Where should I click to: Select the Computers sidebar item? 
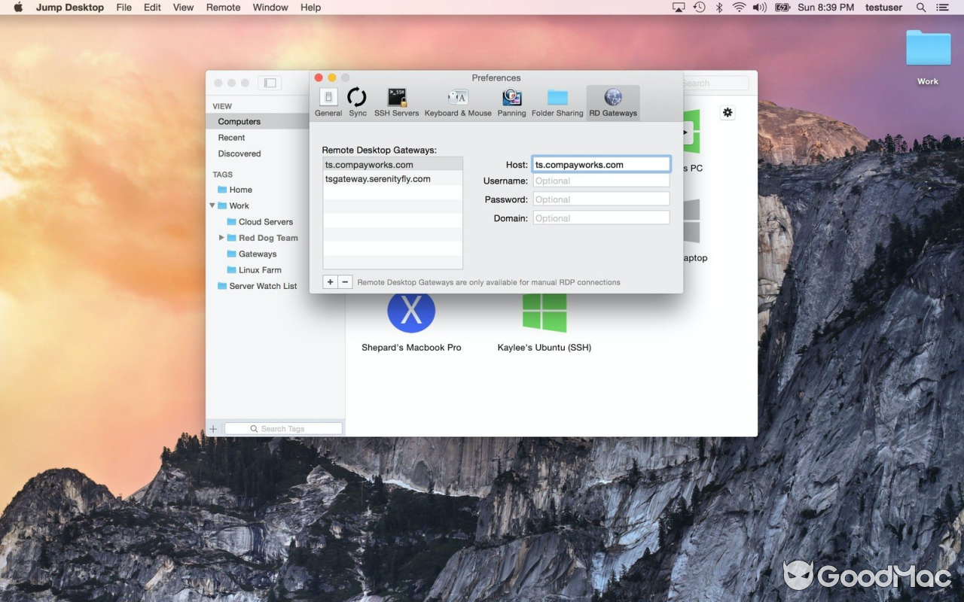pyautogui.click(x=239, y=121)
